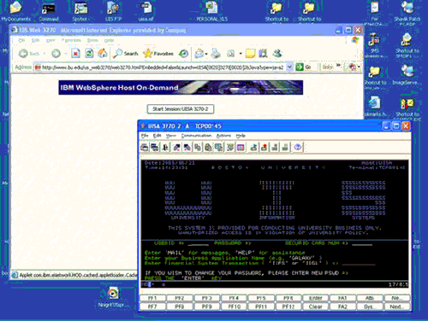Expand the Mail button dropdown arrow
Screen dimensions: 428x321
(206, 54)
